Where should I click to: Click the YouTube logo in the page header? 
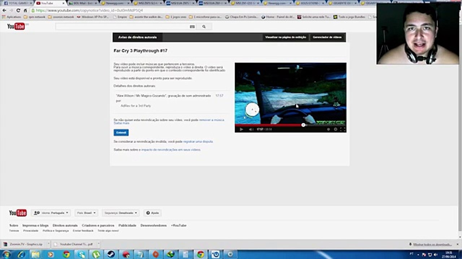[16, 26]
